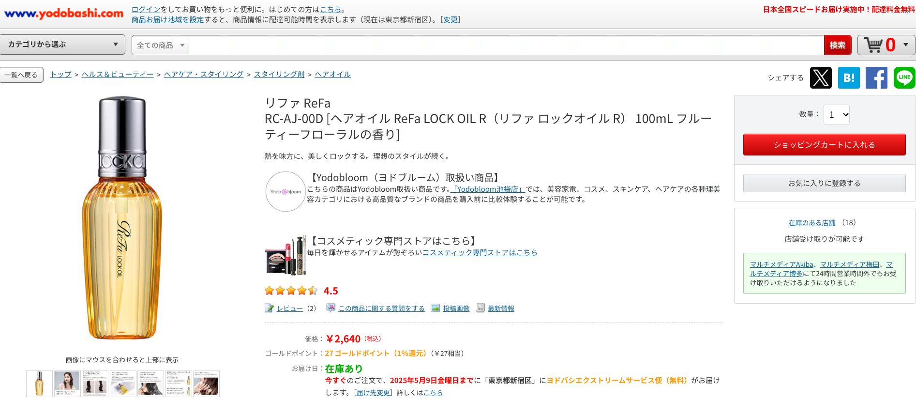This screenshot has width=916, height=401.
Task: Click お気に入りに登録する button
Action: pyautogui.click(x=824, y=183)
